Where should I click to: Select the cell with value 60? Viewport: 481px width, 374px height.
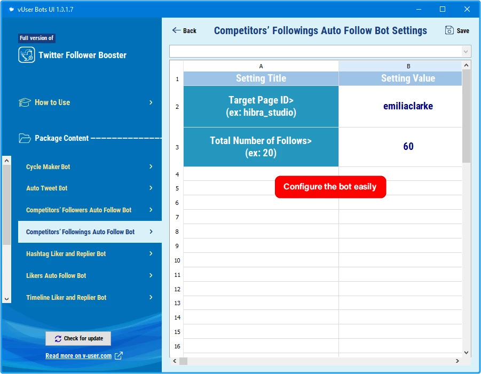pos(400,147)
